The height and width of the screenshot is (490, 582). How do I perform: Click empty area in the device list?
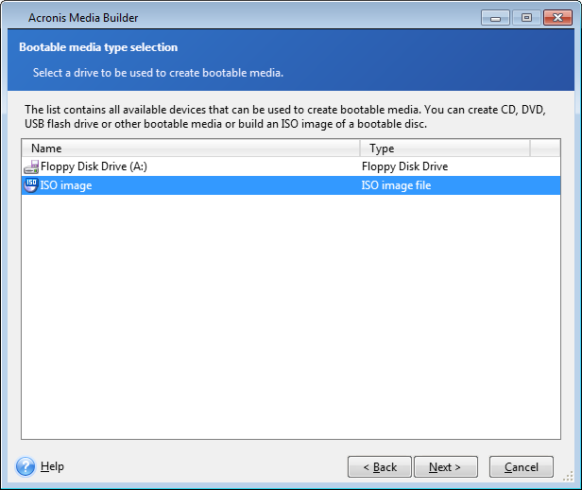pos(291,316)
